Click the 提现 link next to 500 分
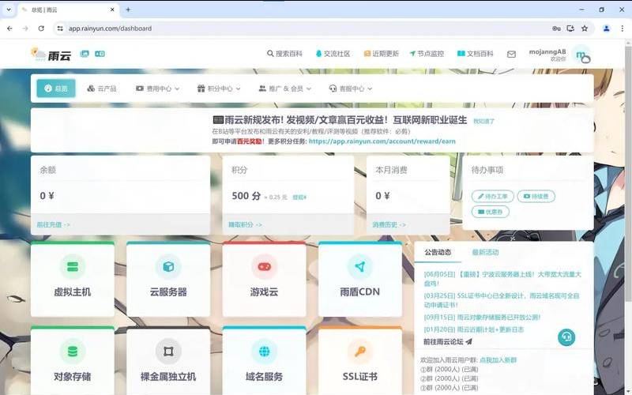The height and width of the screenshot is (395, 632). [299, 197]
